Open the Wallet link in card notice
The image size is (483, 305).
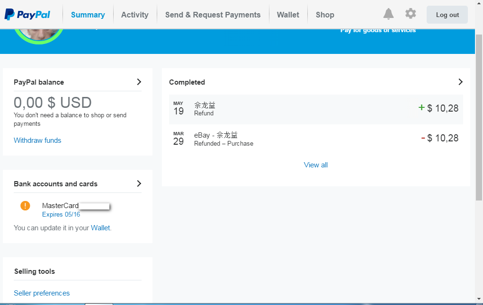coord(100,228)
